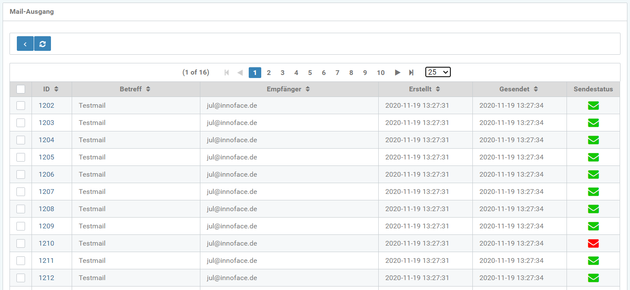This screenshot has width=630, height=290.
Task: Switch to page 10 of results
Action: (380, 72)
